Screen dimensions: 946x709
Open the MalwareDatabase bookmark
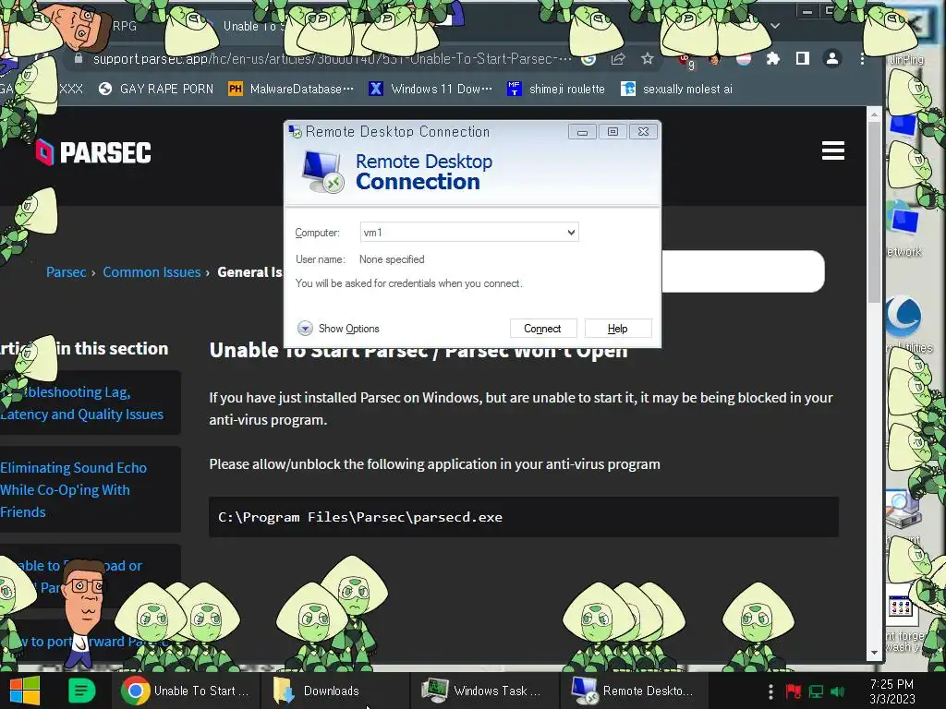tap(291, 89)
